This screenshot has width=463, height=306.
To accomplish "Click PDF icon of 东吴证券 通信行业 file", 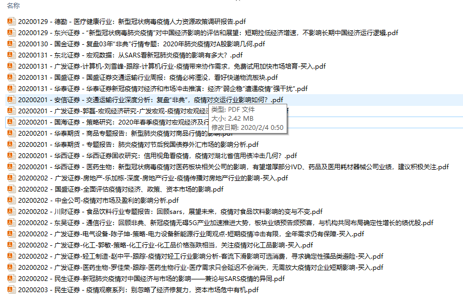I will 12,222.
